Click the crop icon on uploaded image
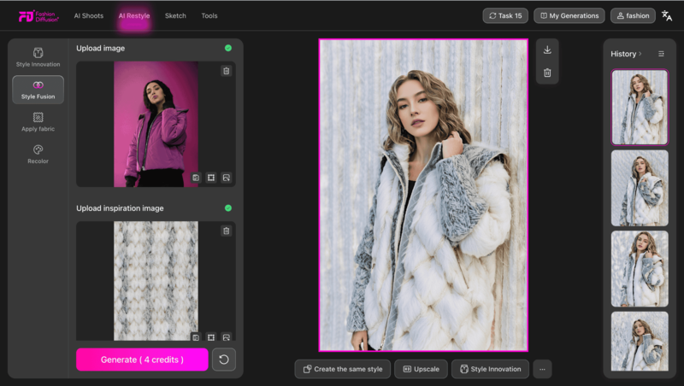Image resolution: width=684 pixels, height=386 pixels. [x=211, y=178]
